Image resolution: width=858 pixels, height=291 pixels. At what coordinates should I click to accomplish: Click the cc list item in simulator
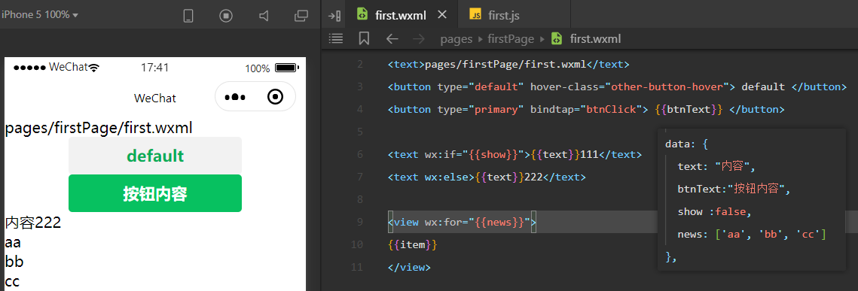click(x=12, y=282)
